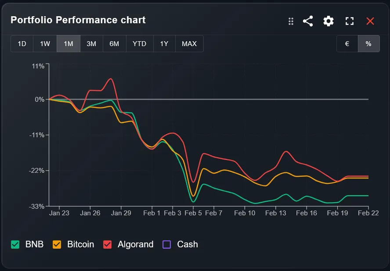Click the Portfolio Performance chart title

tap(77, 20)
